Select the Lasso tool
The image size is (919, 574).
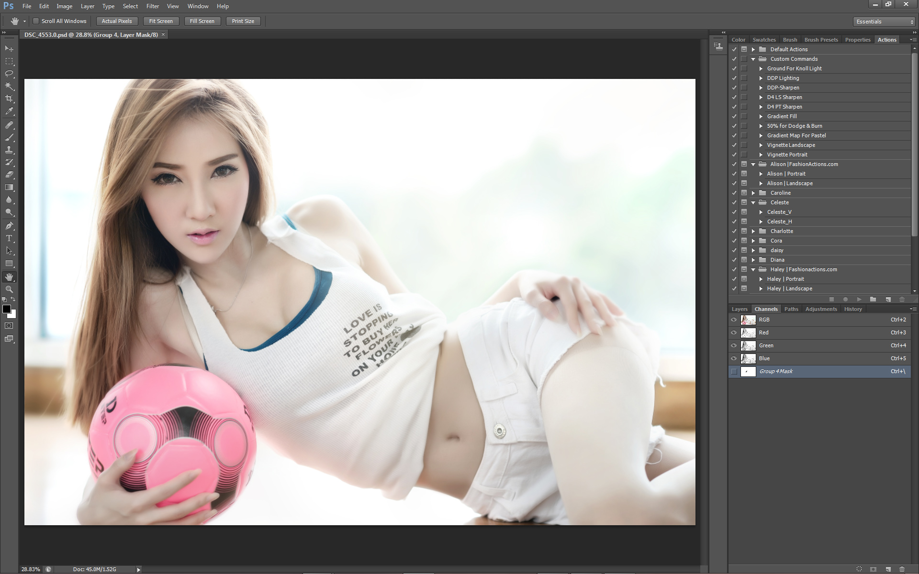[9, 74]
